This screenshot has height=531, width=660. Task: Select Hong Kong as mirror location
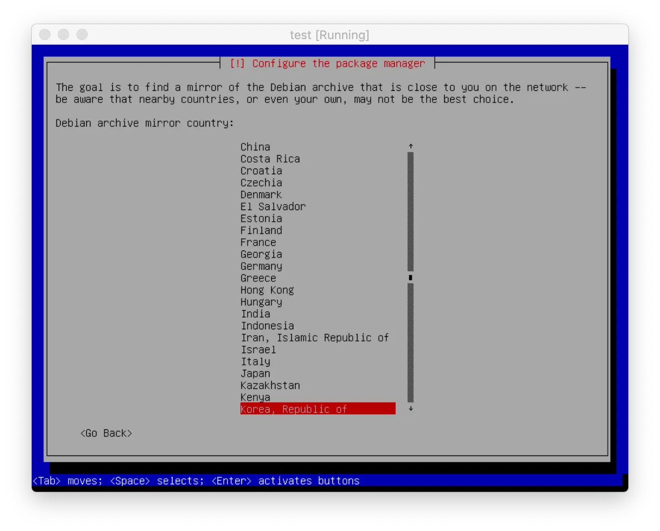click(268, 290)
